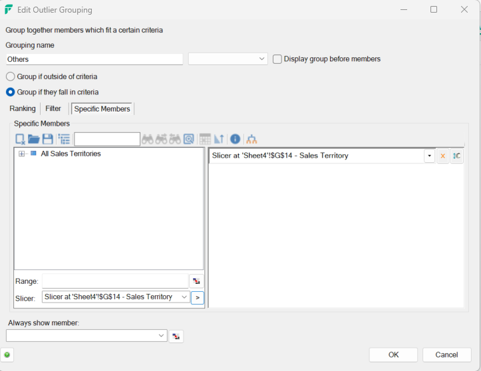
Task: Click the clear selection icon in toolbar
Action: tap(21, 139)
